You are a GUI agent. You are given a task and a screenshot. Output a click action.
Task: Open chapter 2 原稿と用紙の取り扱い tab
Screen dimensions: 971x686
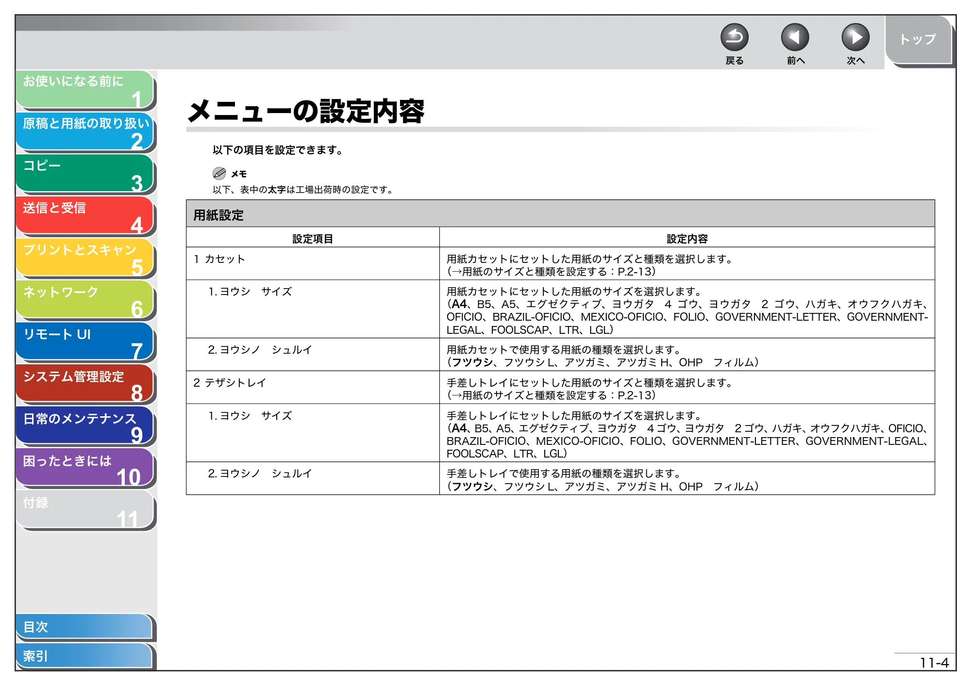pyautogui.click(x=85, y=131)
